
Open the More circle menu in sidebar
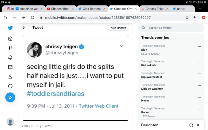click(x=10, y=86)
